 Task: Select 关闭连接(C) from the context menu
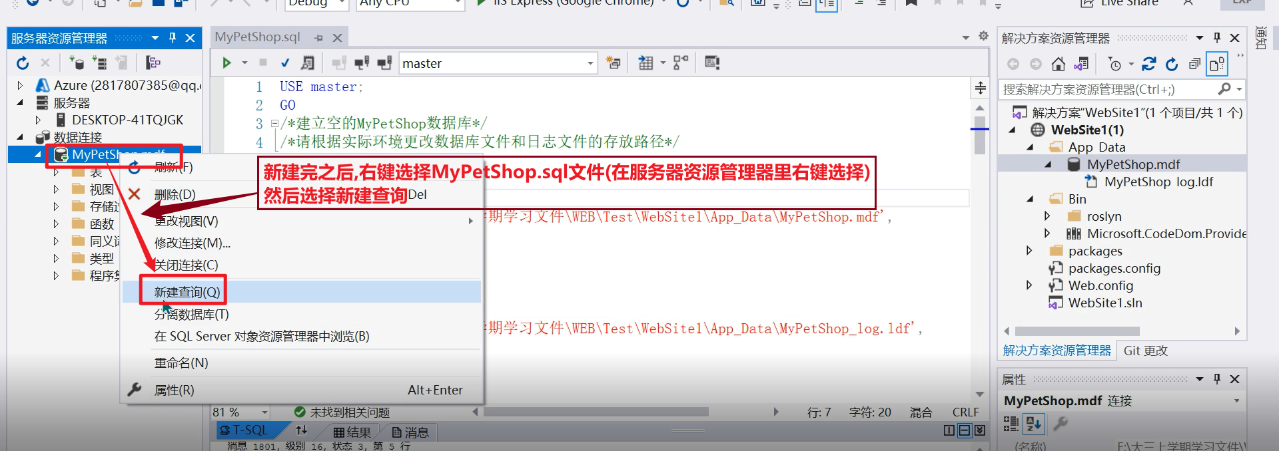click(301, 265)
